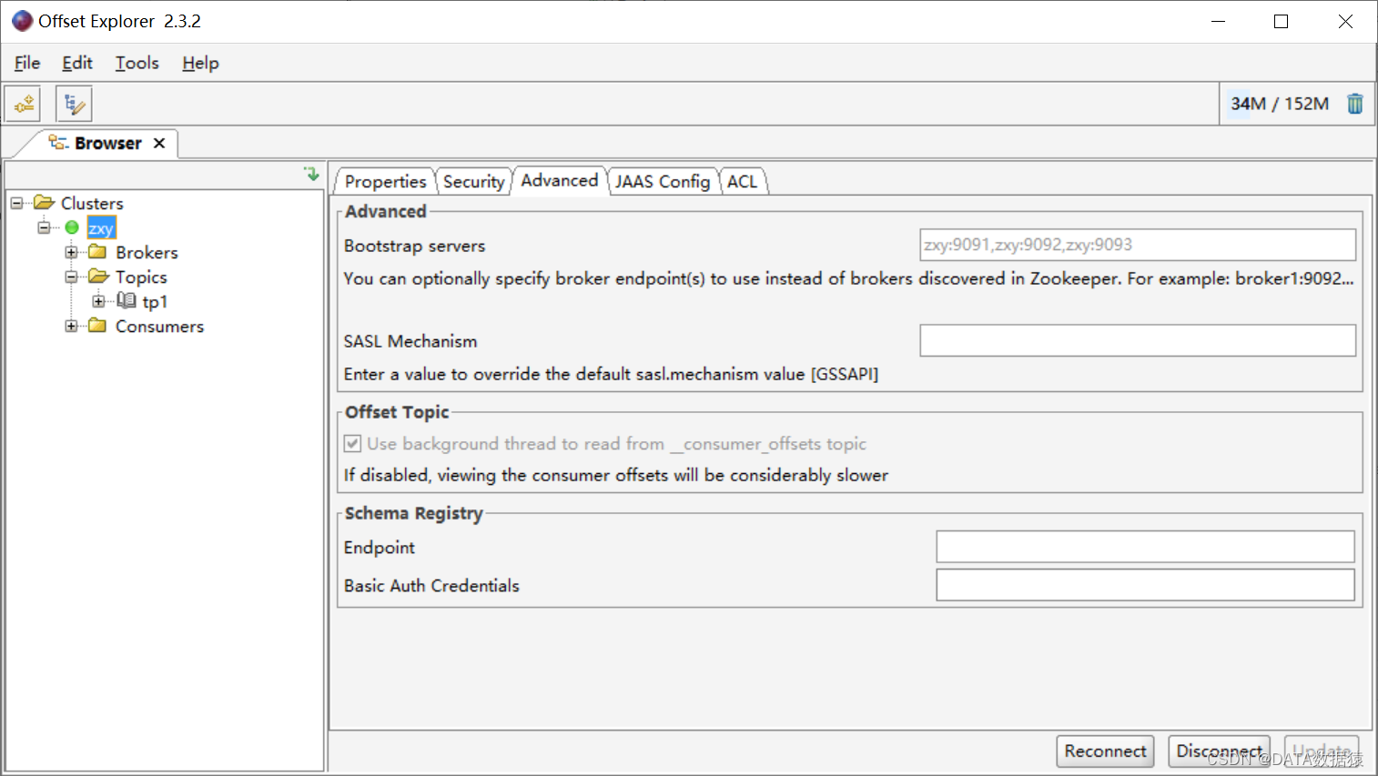Open the File menu
1378x776 pixels.
click(x=27, y=63)
